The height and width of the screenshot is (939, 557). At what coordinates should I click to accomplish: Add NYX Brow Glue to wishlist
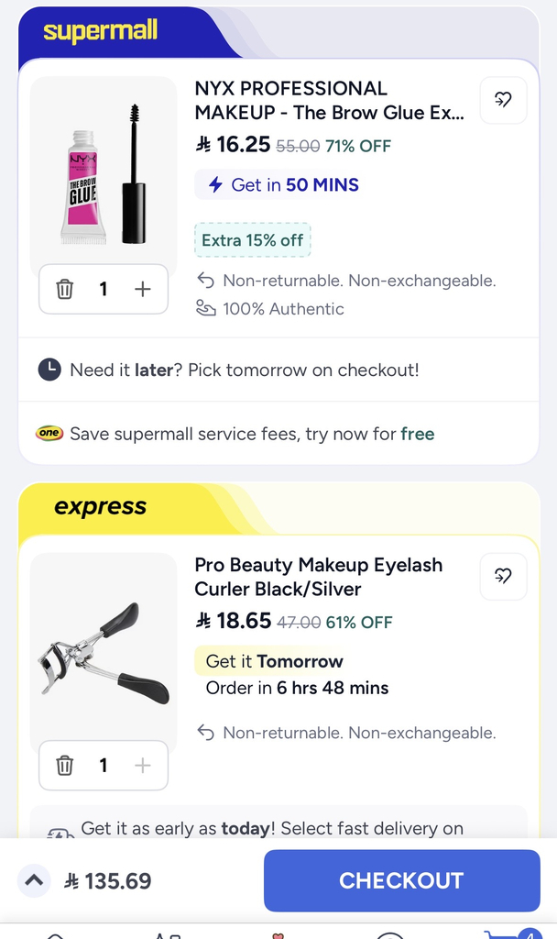pos(503,100)
